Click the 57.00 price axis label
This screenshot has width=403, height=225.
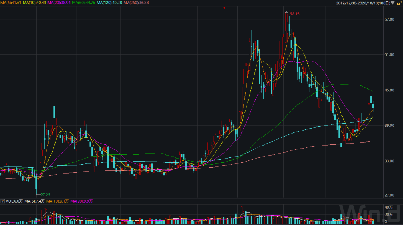(x=389, y=19)
